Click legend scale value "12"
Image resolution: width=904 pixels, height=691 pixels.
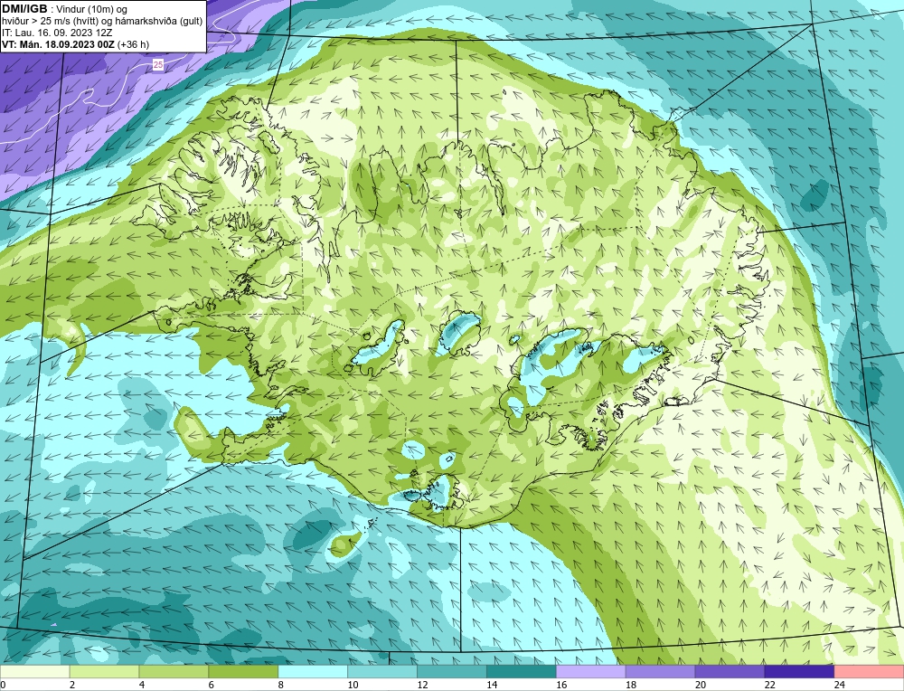[422, 685]
